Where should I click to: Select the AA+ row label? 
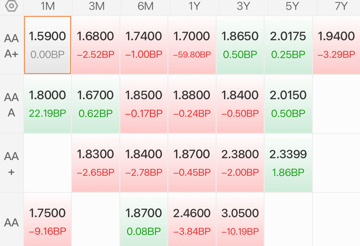click(11, 163)
